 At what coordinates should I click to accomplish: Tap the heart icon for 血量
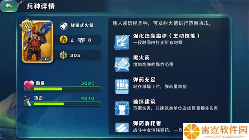click(29, 84)
